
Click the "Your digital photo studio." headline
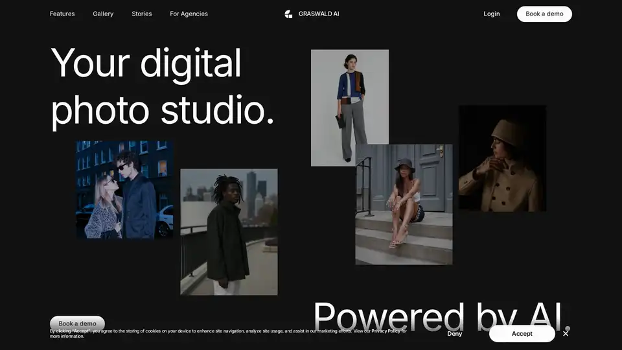(x=162, y=87)
